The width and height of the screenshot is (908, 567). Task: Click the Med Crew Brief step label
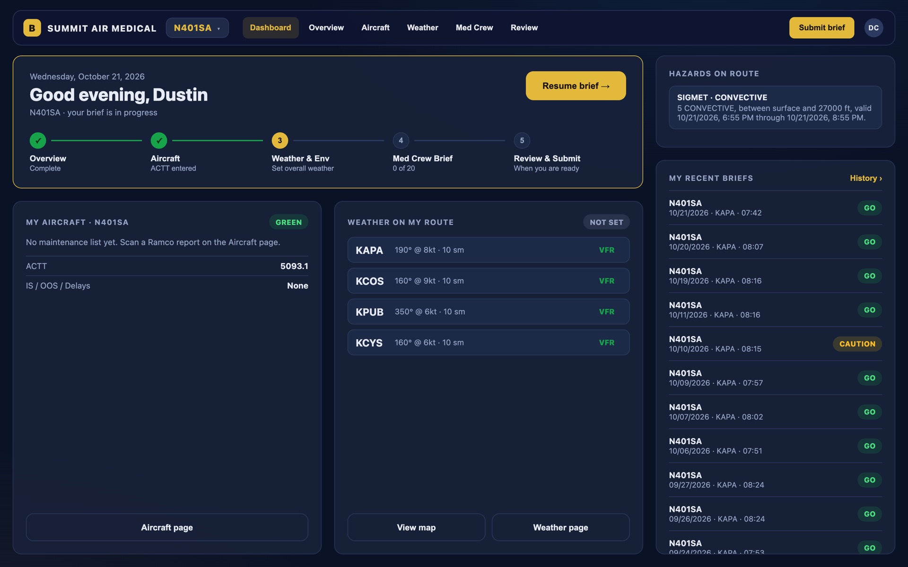422,158
